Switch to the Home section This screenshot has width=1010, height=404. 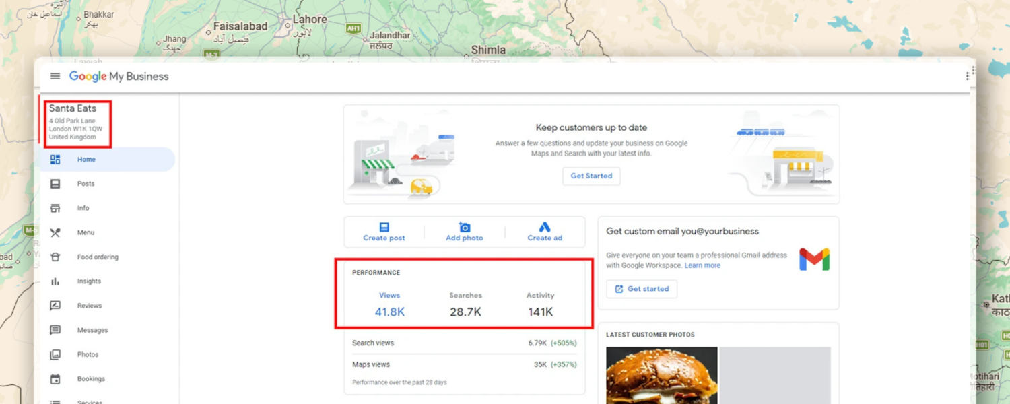point(86,159)
